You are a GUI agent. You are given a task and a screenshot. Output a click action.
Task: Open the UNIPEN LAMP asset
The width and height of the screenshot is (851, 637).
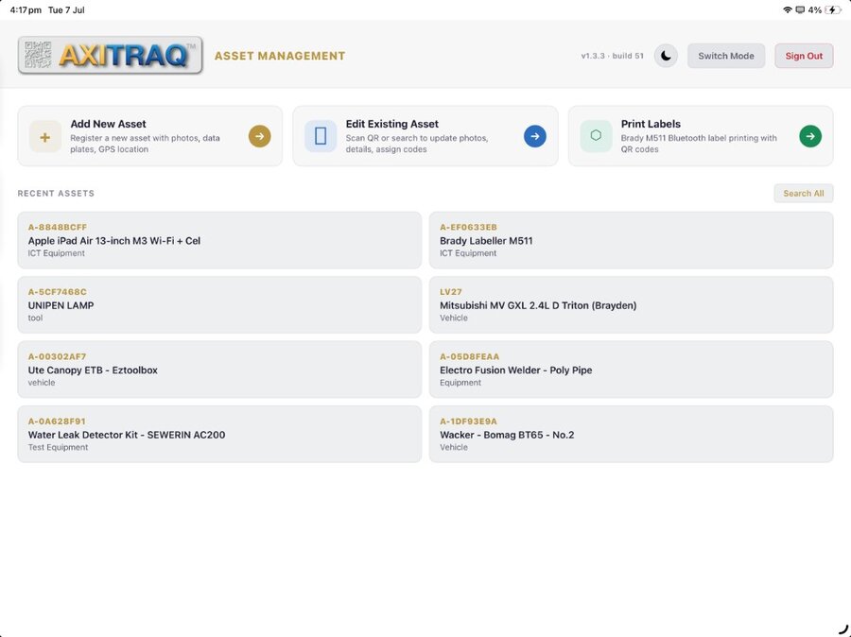pyautogui.click(x=219, y=305)
